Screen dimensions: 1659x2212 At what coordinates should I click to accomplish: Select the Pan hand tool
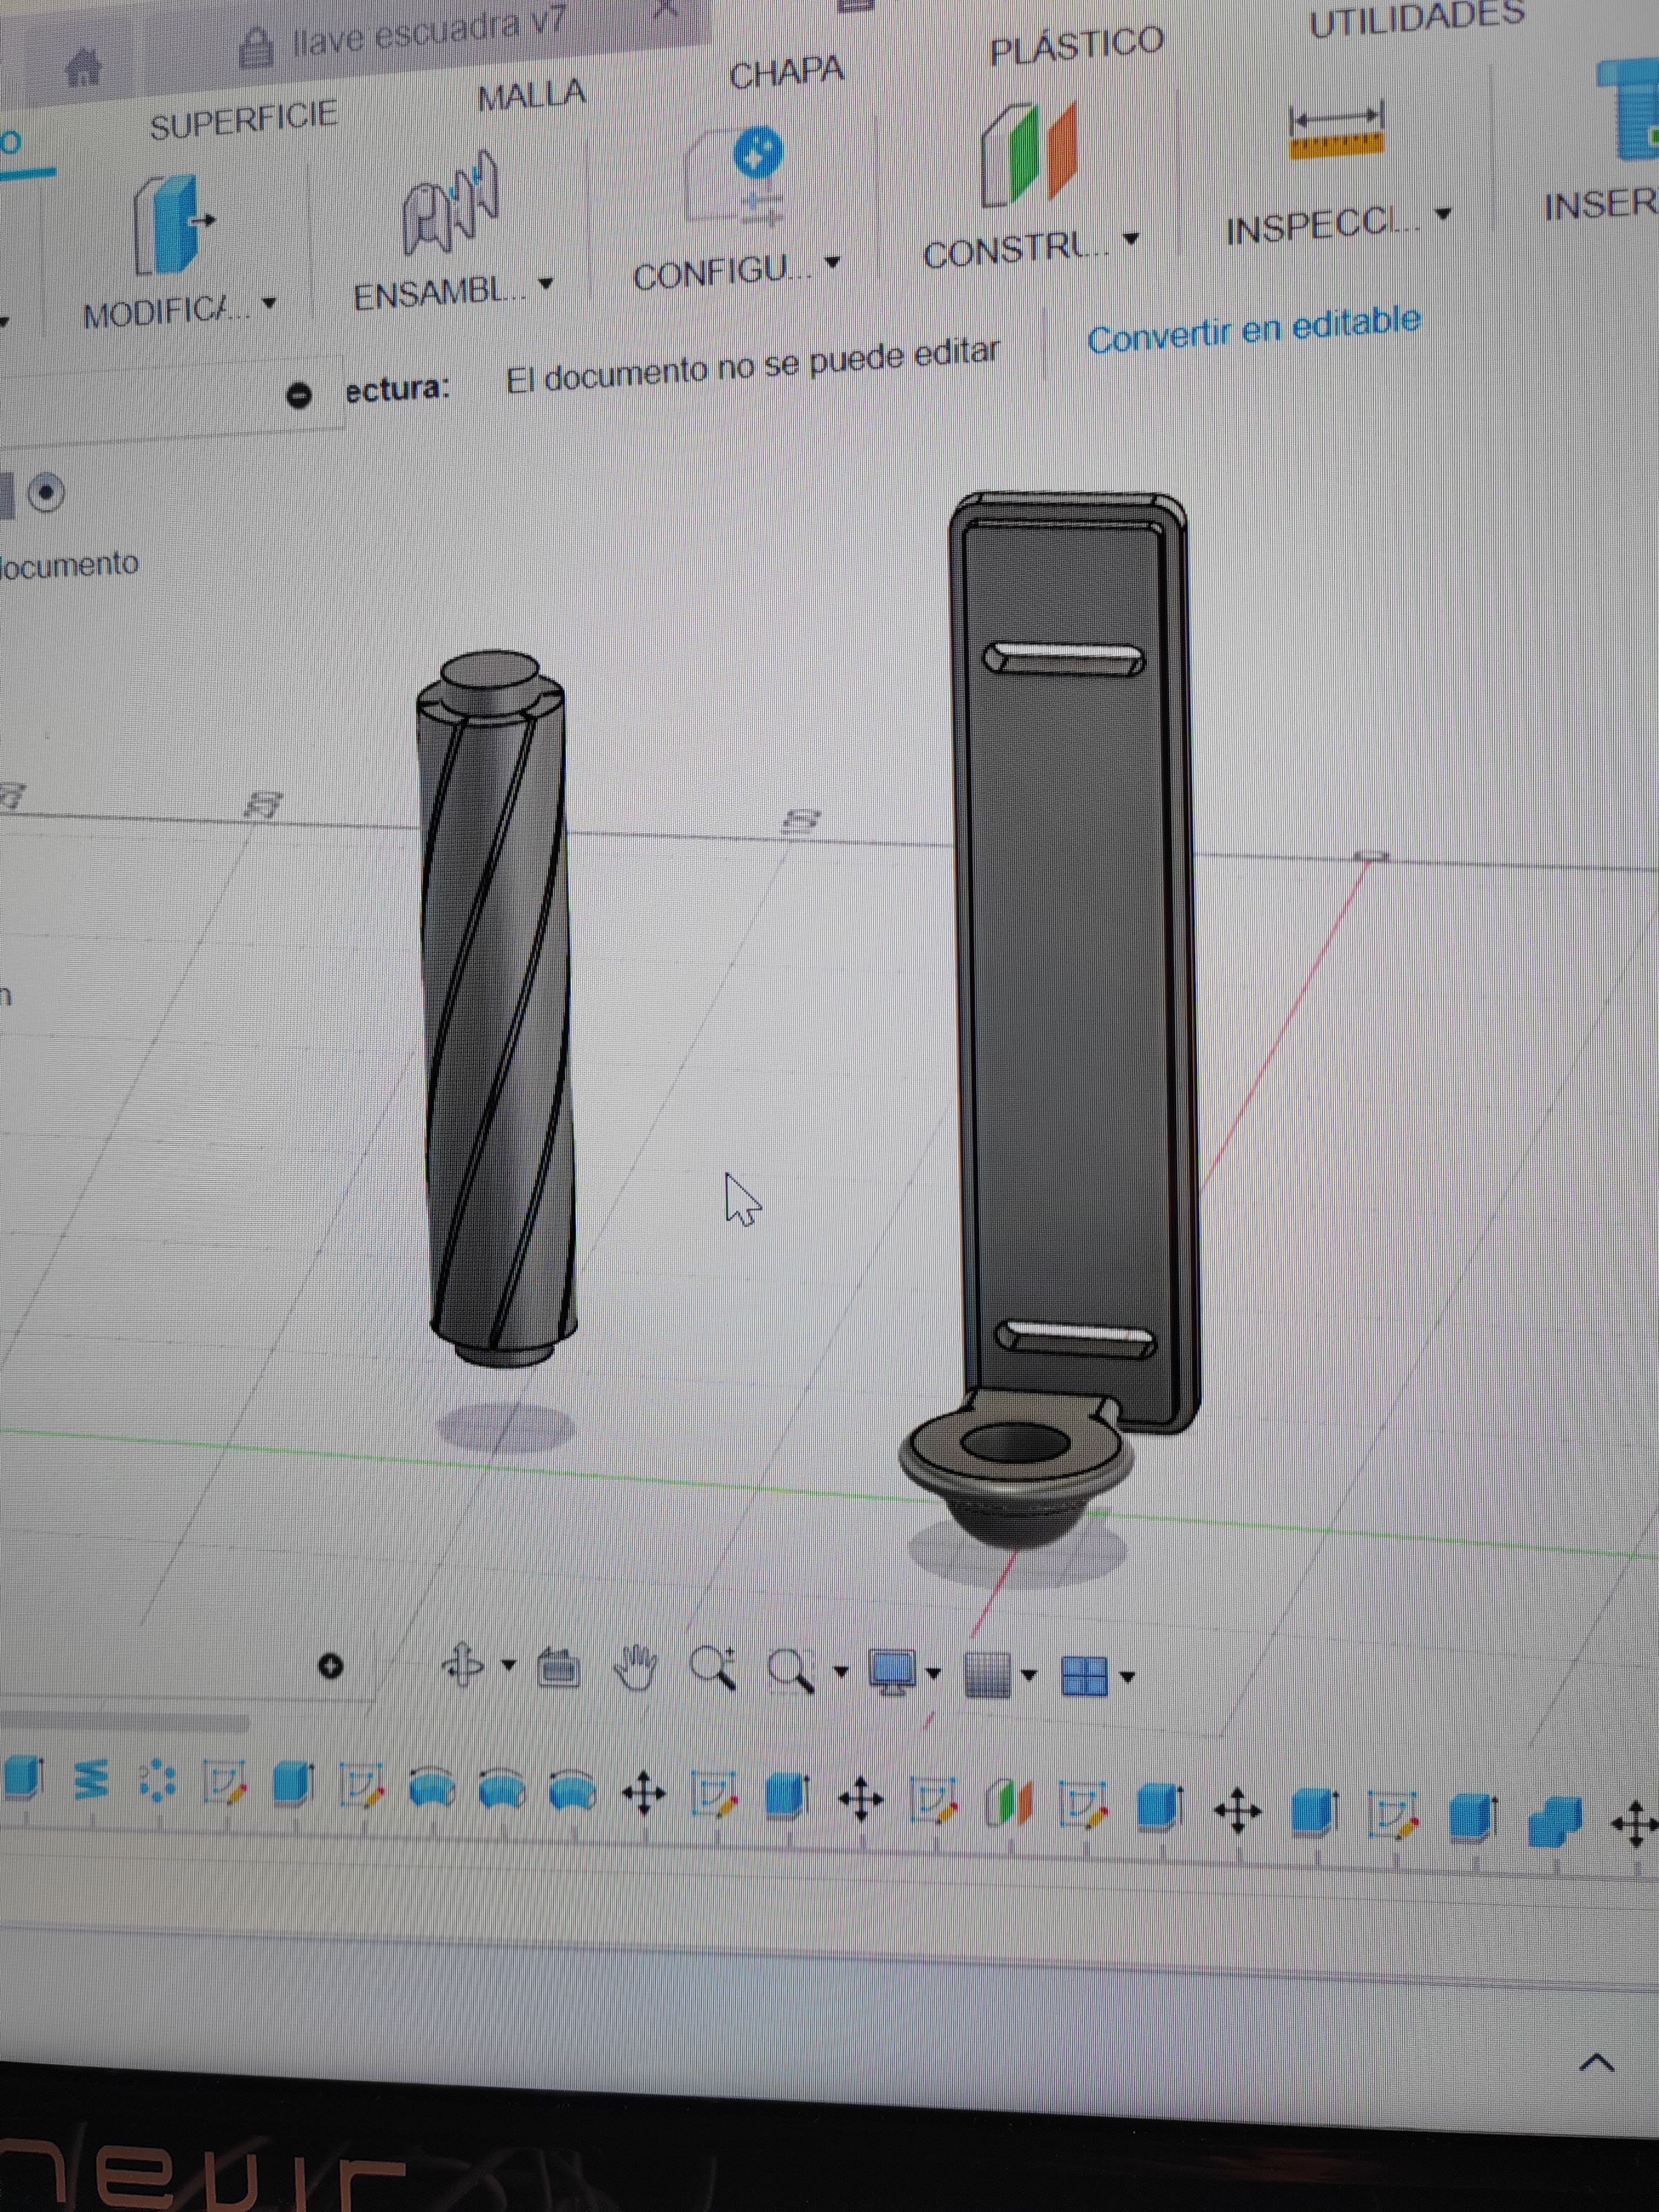(635, 1668)
